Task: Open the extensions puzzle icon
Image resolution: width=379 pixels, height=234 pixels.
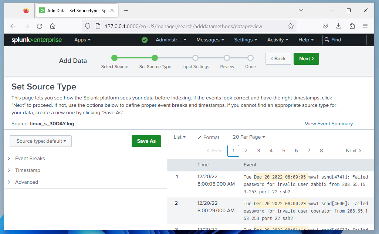Action: [352, 26]
